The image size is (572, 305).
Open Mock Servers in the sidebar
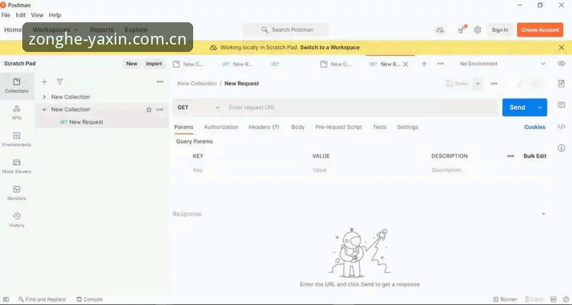coord(17,166)
